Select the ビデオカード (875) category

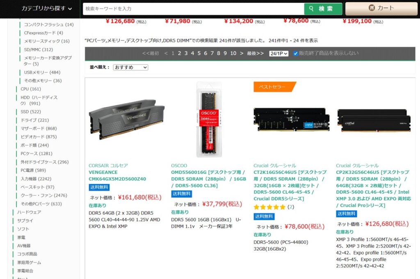click(x=39, y=137)
